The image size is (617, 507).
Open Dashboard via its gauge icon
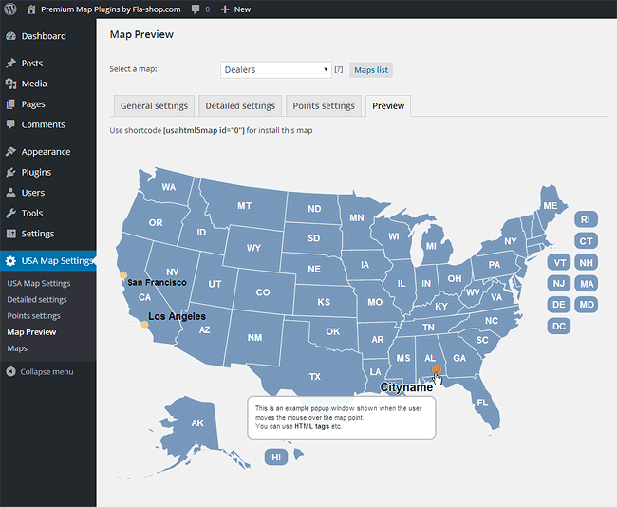pos(11,36)
